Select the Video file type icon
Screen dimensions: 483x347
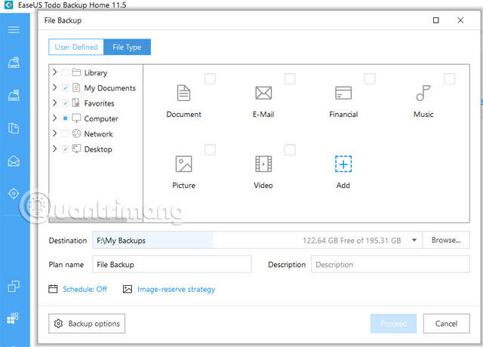(263, 164)
